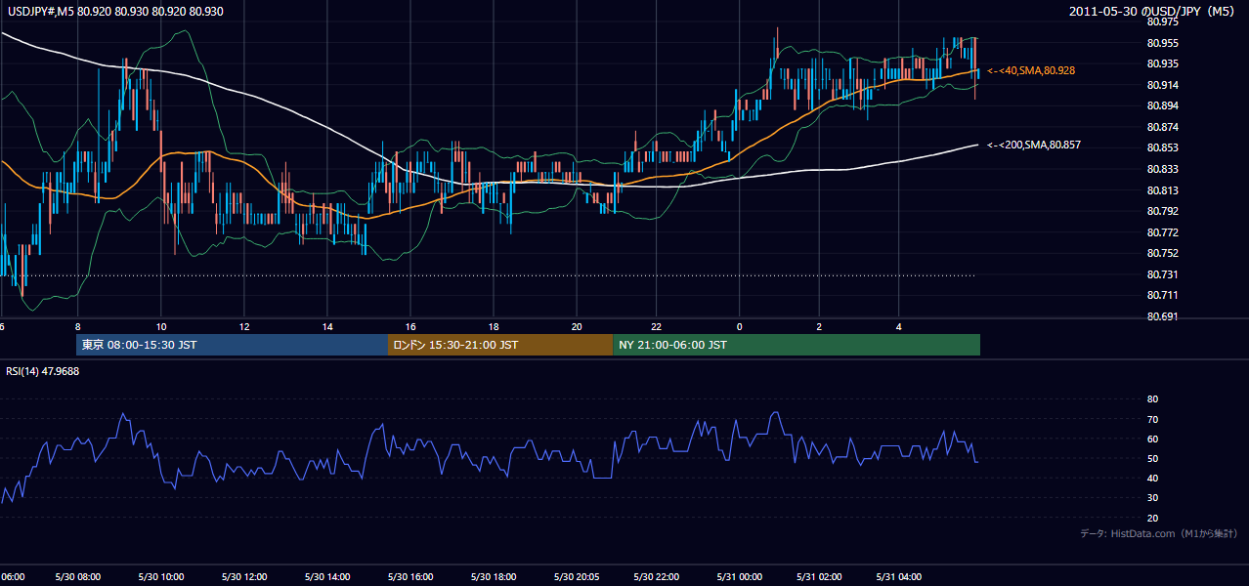Viewport: 1249px width, 586px height.
Task: Click the '5/30 22:00' time axis label
Action: pos(656,577)
